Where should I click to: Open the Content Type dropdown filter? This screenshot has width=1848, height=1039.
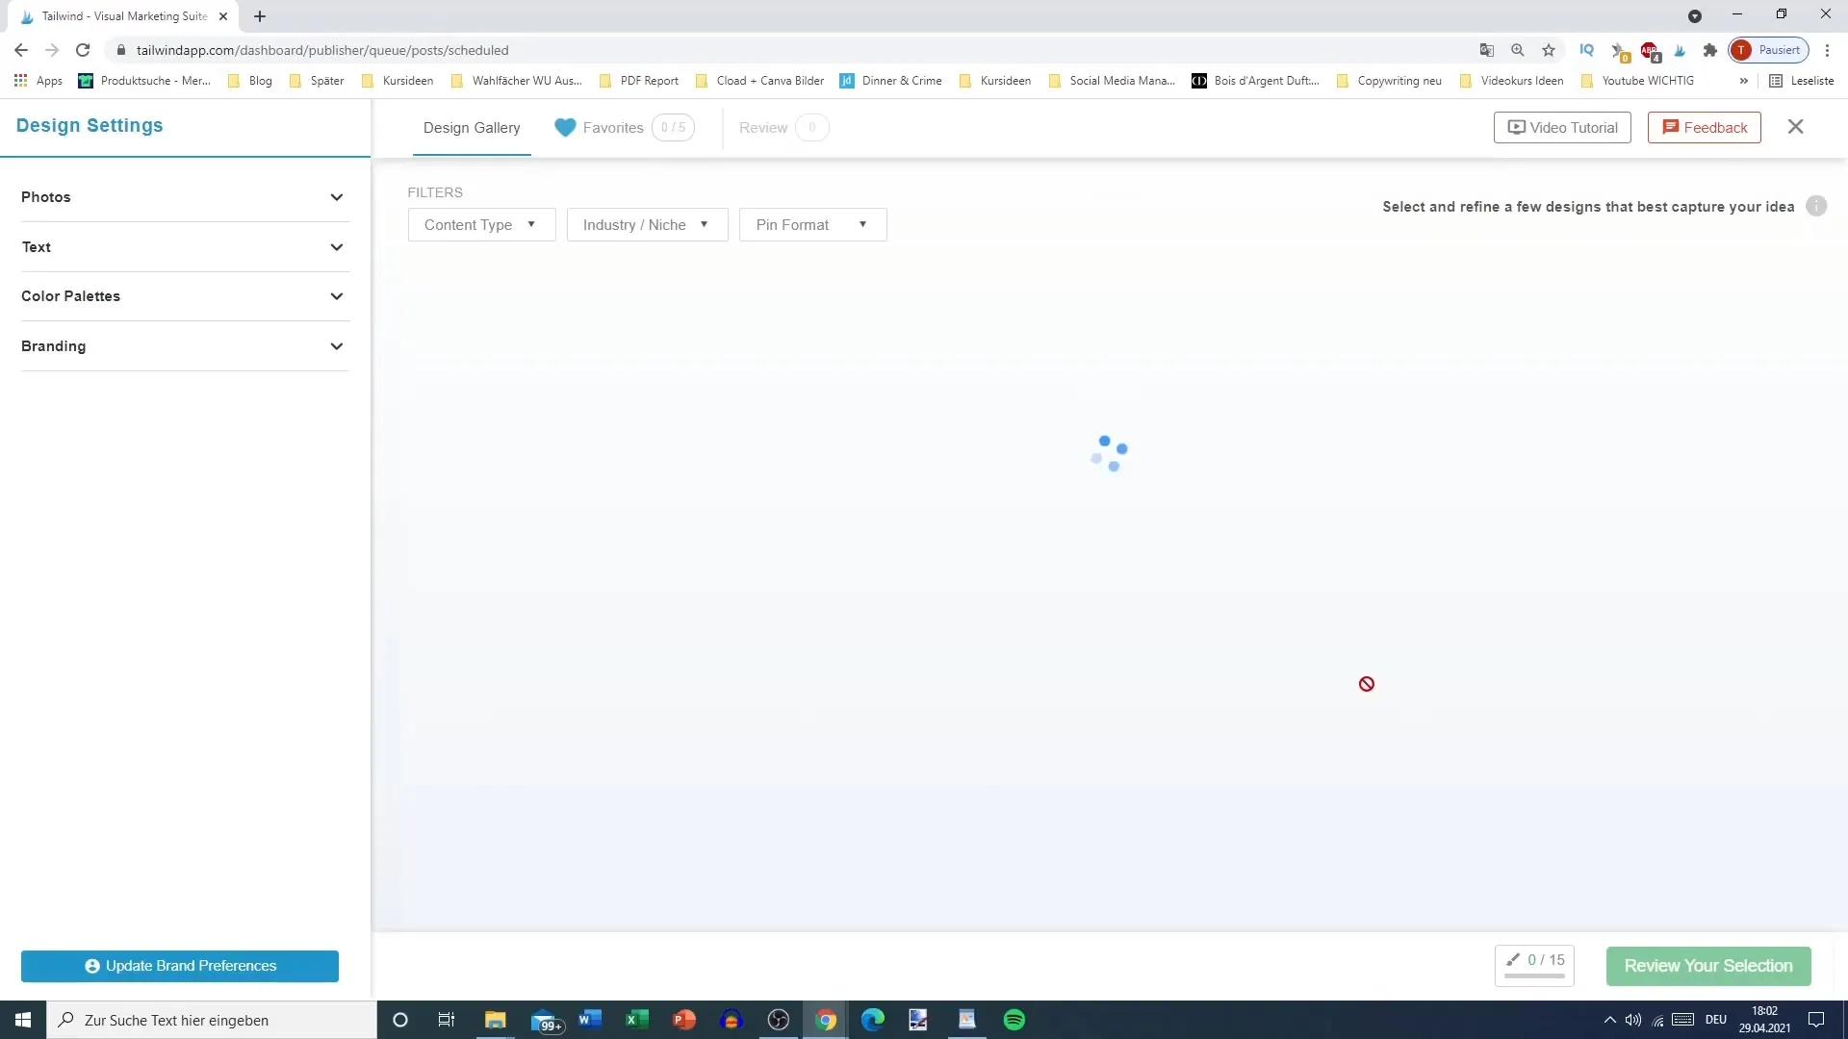pos(481,224)
